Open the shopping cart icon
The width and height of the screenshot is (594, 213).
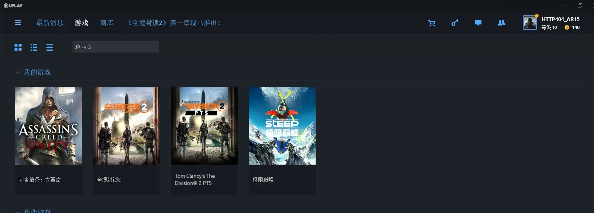432,23
